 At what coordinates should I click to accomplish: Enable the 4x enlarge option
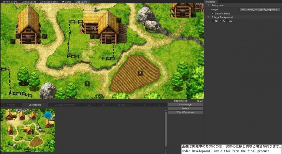227,21
